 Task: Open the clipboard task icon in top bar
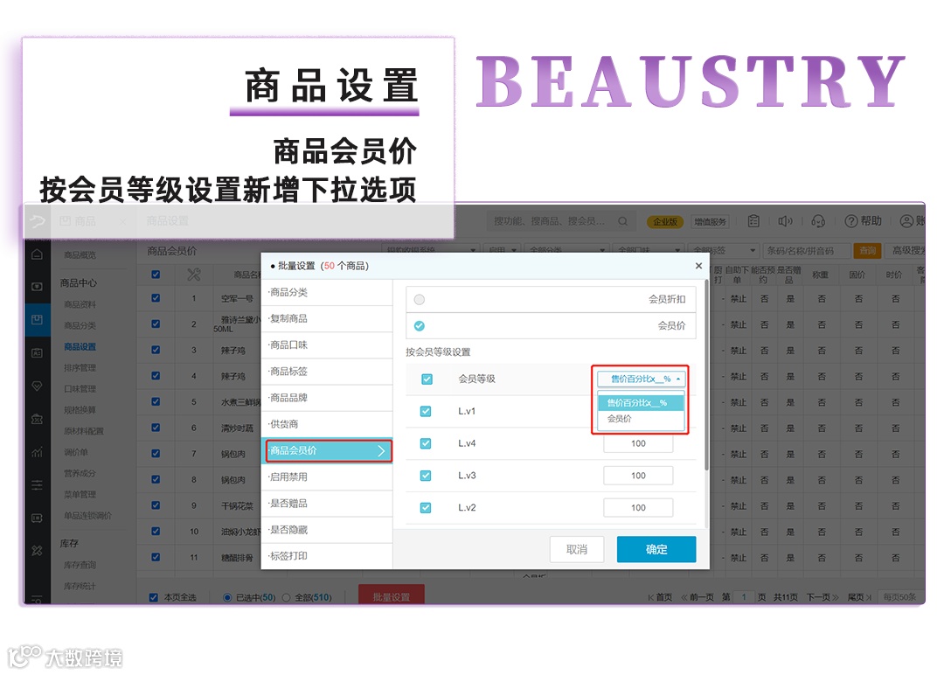point(753,221)
